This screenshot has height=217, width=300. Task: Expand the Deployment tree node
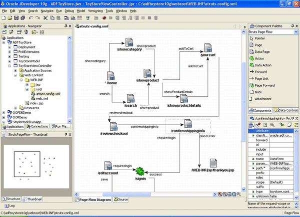[9, 47]
